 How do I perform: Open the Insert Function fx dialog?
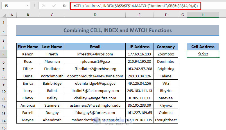click(64, 6)
